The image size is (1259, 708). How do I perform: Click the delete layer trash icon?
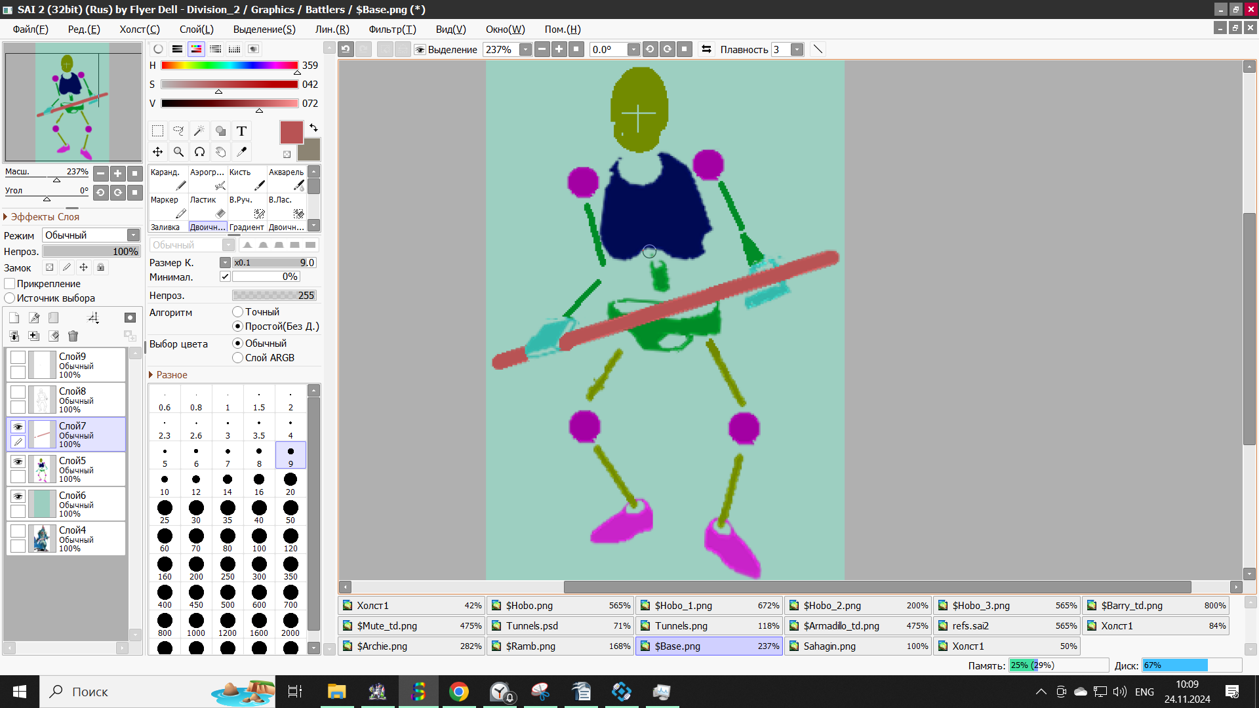pos(73,336)
